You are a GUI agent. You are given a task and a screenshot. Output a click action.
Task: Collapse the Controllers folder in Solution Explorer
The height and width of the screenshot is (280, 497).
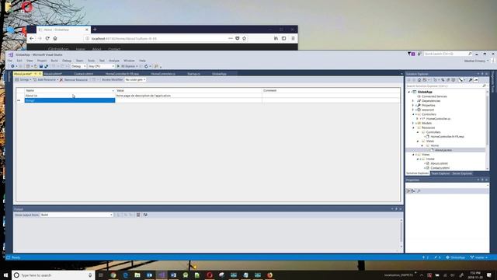click(x=413, y=114)
